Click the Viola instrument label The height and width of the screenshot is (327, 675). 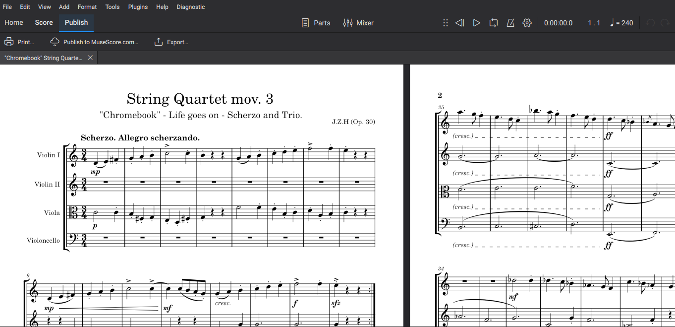coord(52,213)
